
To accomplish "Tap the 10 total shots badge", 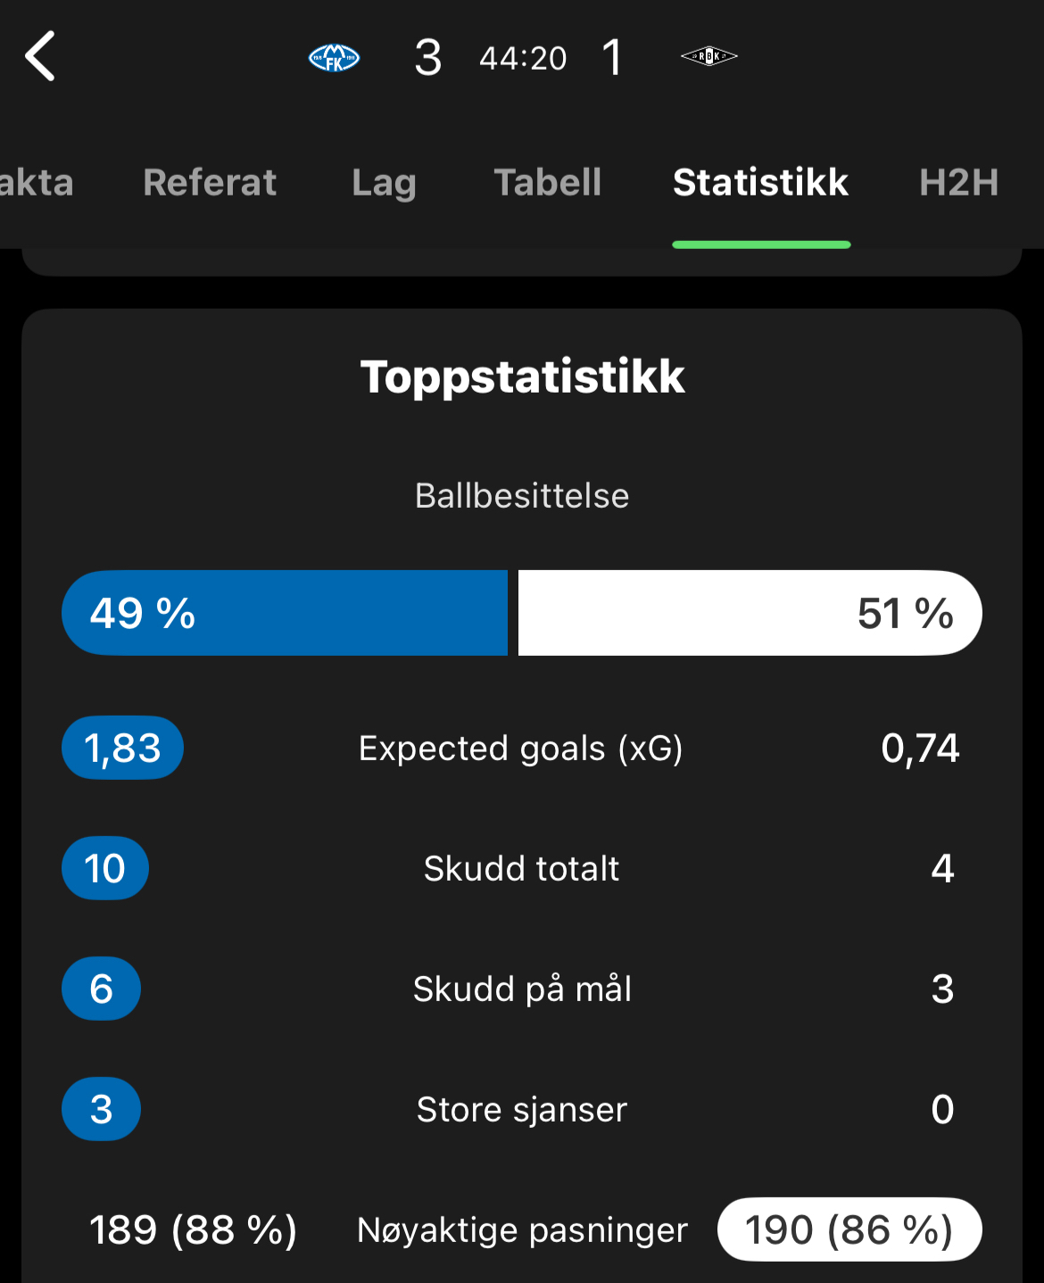I will coord(105,868).
